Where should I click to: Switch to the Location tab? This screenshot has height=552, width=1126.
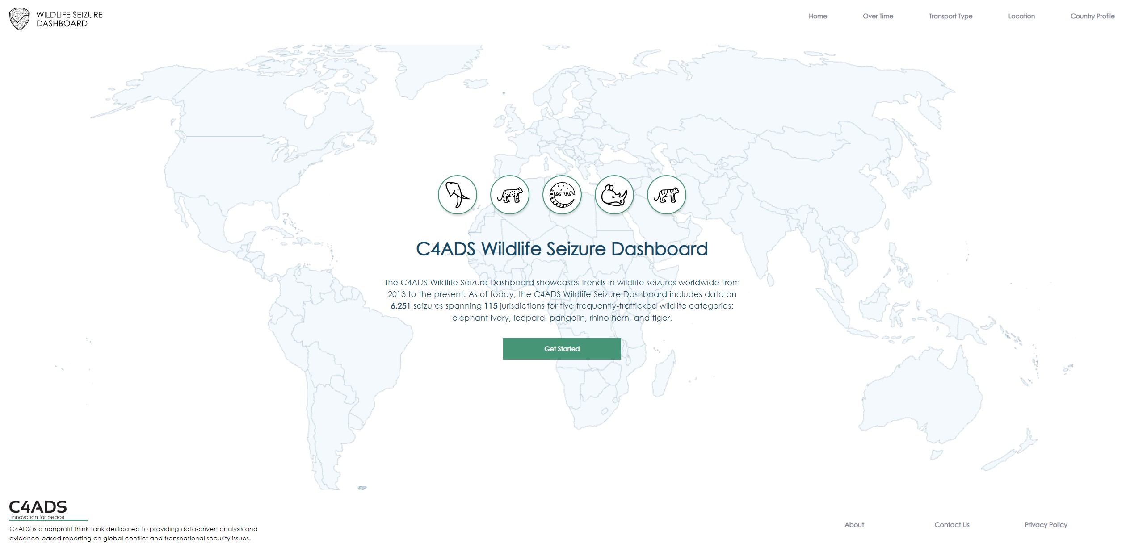tap(1021, 16)
